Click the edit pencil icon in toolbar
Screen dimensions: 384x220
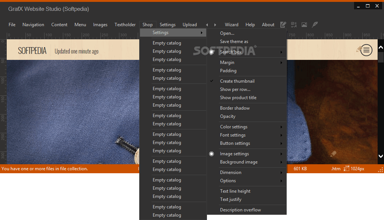(x=283, y=24)
